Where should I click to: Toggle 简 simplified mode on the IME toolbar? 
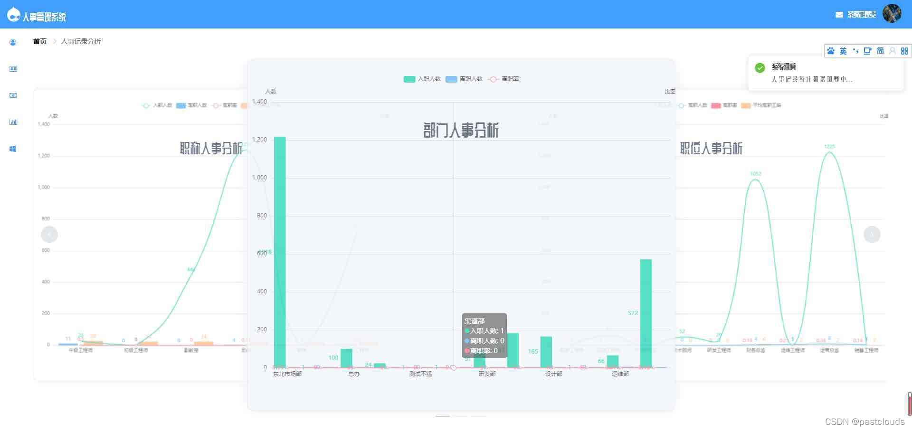click(880, 51)
